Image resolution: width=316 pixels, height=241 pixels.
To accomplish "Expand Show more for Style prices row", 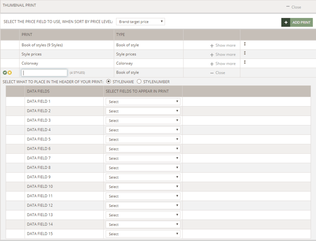I will [223, 54].
